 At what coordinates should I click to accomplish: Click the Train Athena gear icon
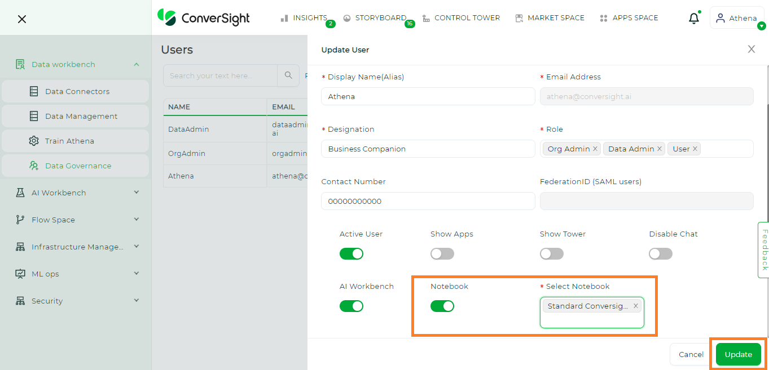tap(34, 140)
